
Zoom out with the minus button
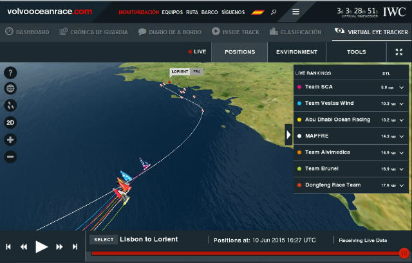point(10,157)
